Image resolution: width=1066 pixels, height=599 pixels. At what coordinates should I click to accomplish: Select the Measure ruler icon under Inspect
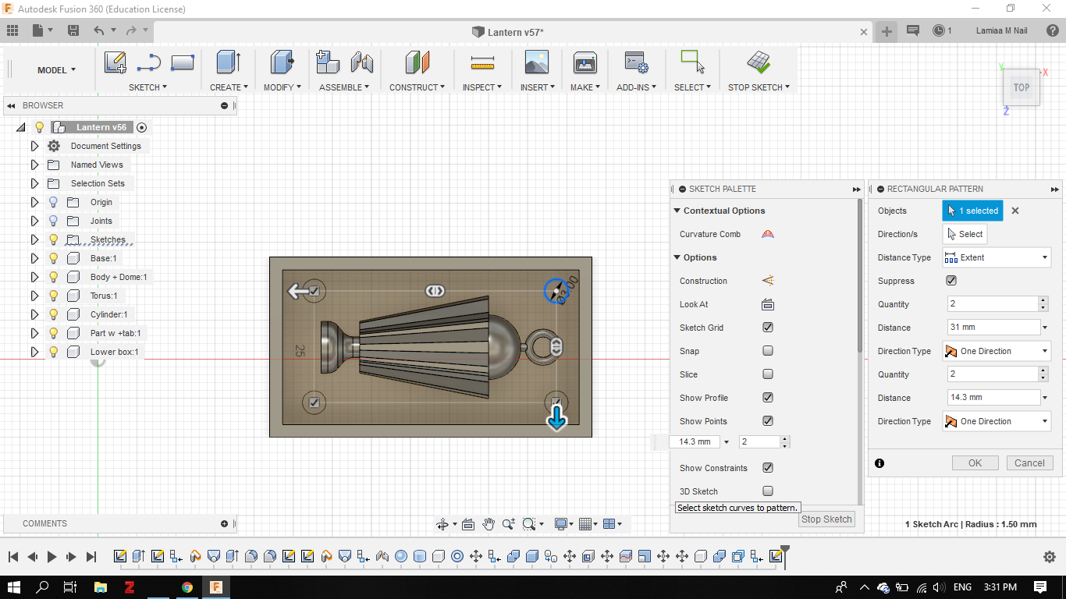482,62
